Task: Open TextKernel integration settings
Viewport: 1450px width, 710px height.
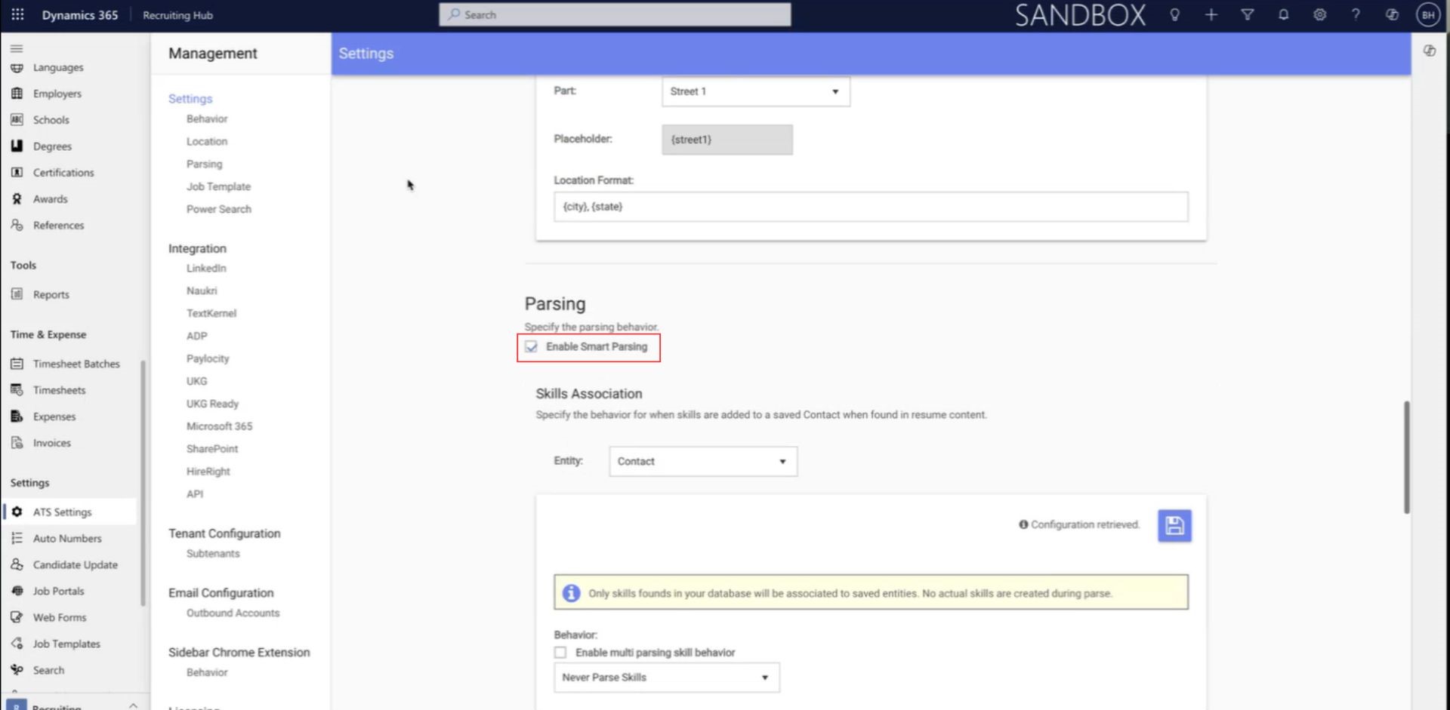Action: point(211,314)
